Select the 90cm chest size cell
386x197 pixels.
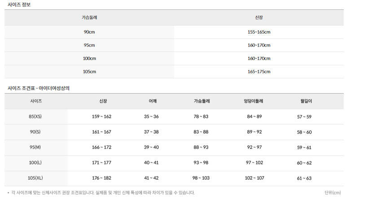pyautogui.click(x=89, y=32)
